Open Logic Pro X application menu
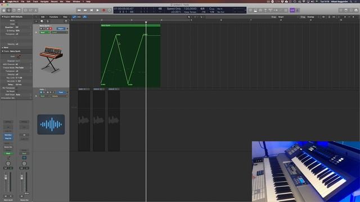 pos(13,1)
